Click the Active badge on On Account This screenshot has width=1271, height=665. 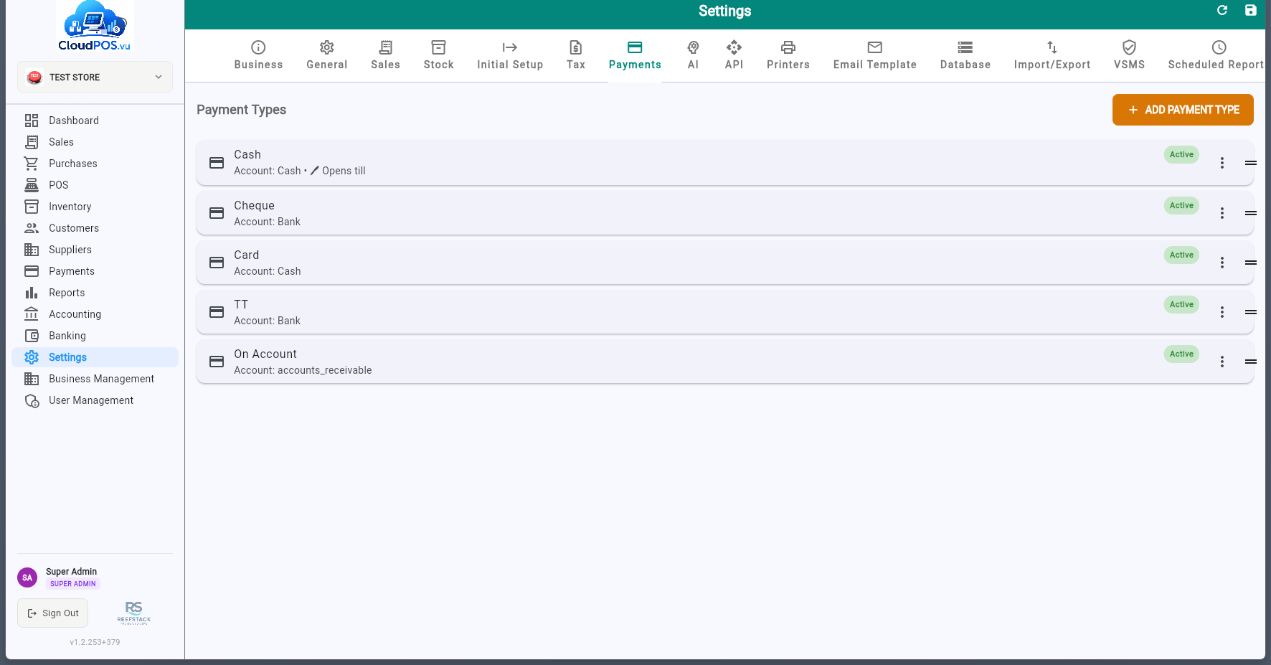1181,354
